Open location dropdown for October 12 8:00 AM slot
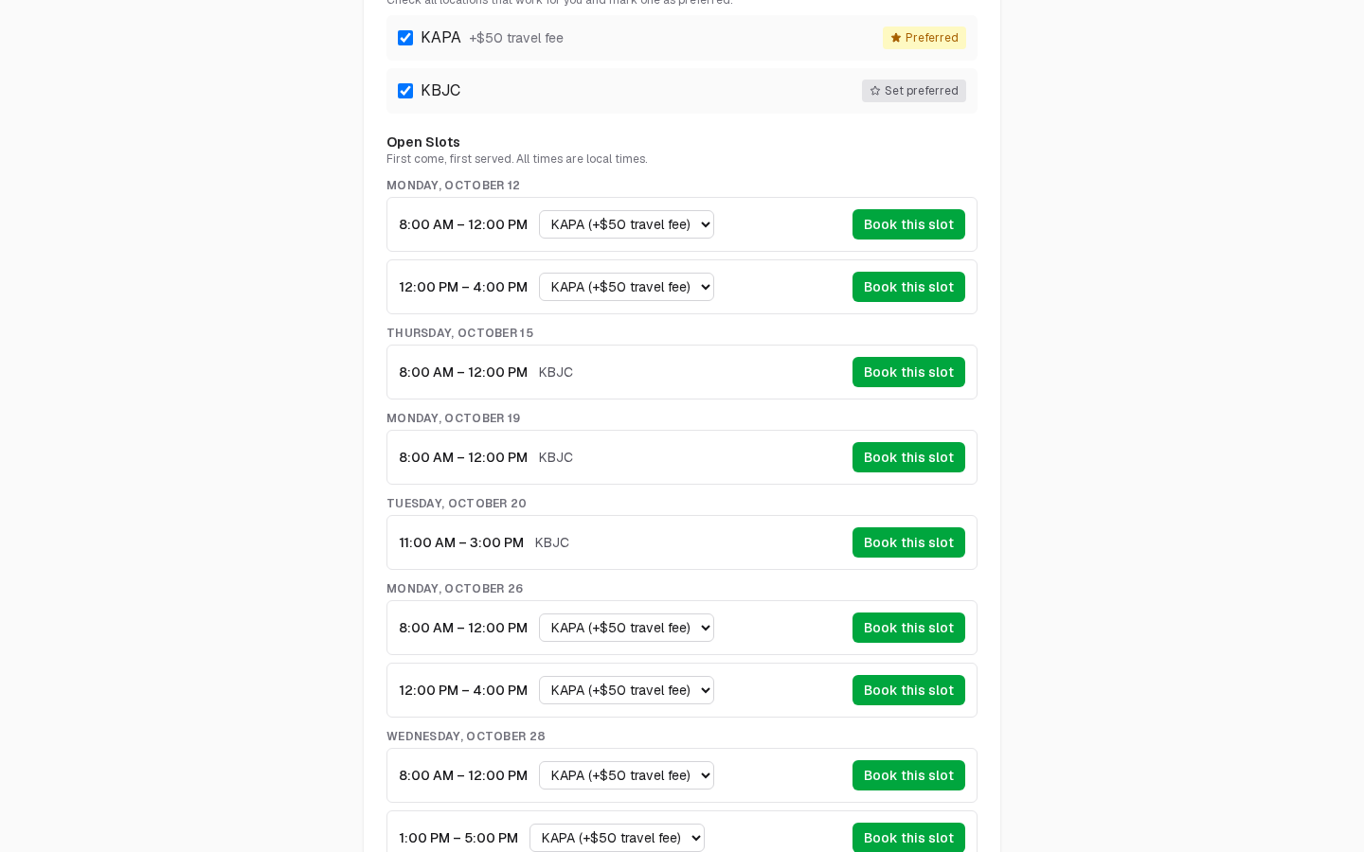1364x852 pixels. tap(626, 224)
